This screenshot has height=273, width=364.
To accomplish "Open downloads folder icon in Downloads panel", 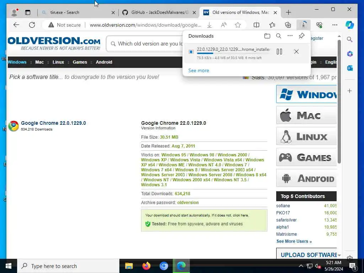I will point(267,36).
